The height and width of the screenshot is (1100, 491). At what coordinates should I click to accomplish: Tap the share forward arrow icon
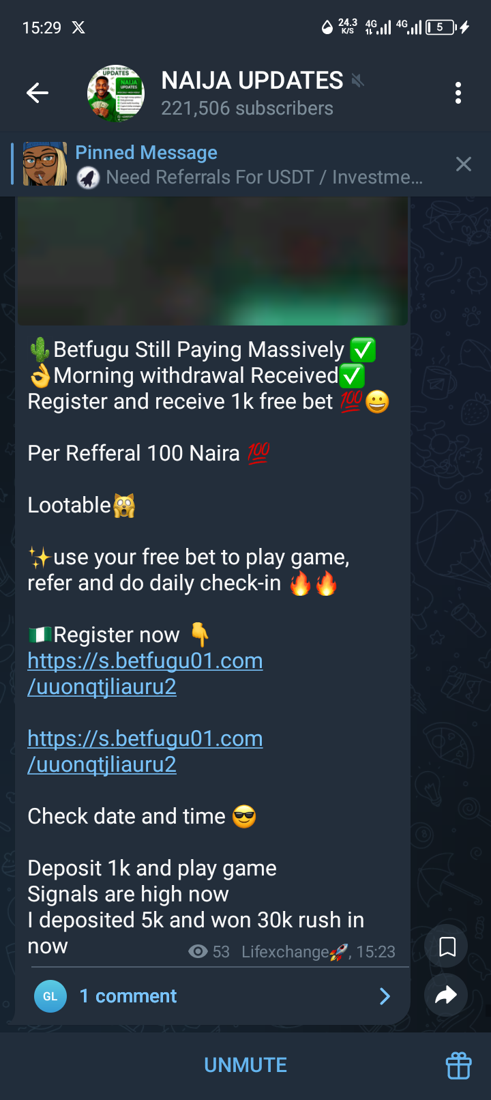446,996
